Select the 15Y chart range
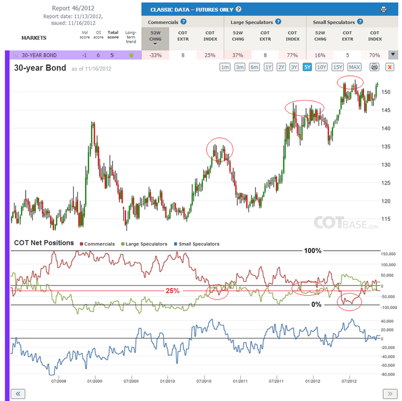The width and height of the screenshot is (402, 401). (338, 67)
